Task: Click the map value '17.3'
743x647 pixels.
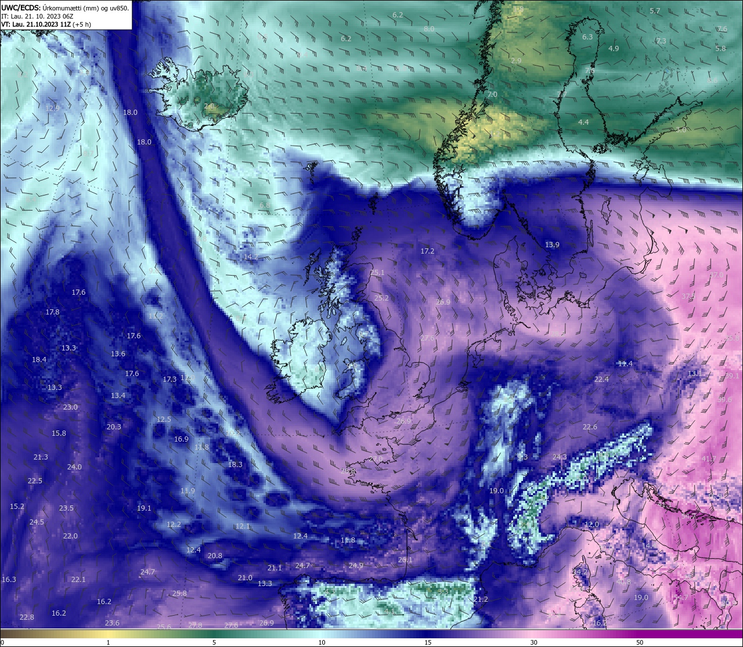Action: (169, 379)
